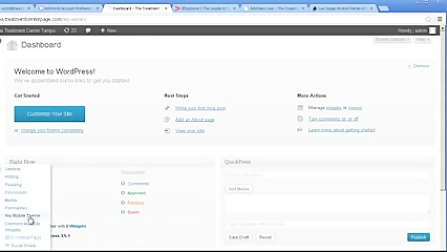Click the Customize Your Site button
The image size is (447, 252).
tap(49, 114)
